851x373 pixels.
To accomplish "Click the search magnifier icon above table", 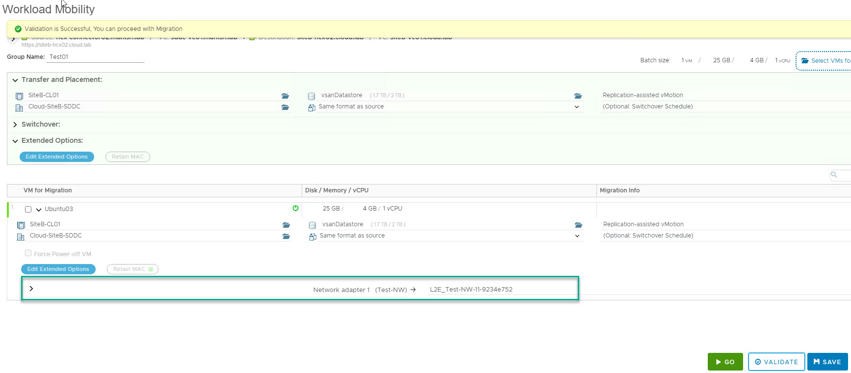I will [x=834, y=175].
